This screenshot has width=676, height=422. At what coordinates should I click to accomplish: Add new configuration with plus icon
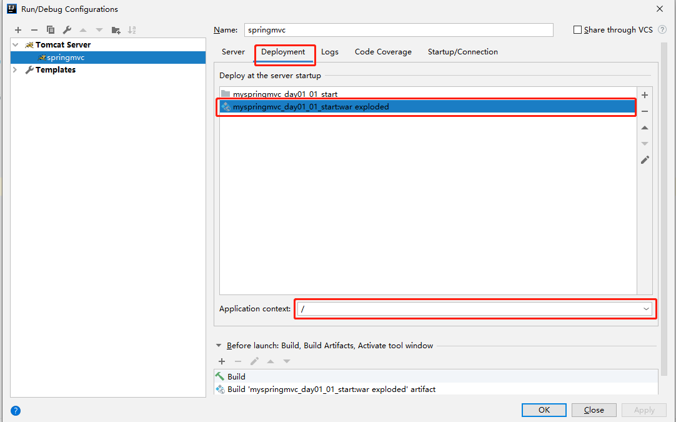click(x=18, y=30)
